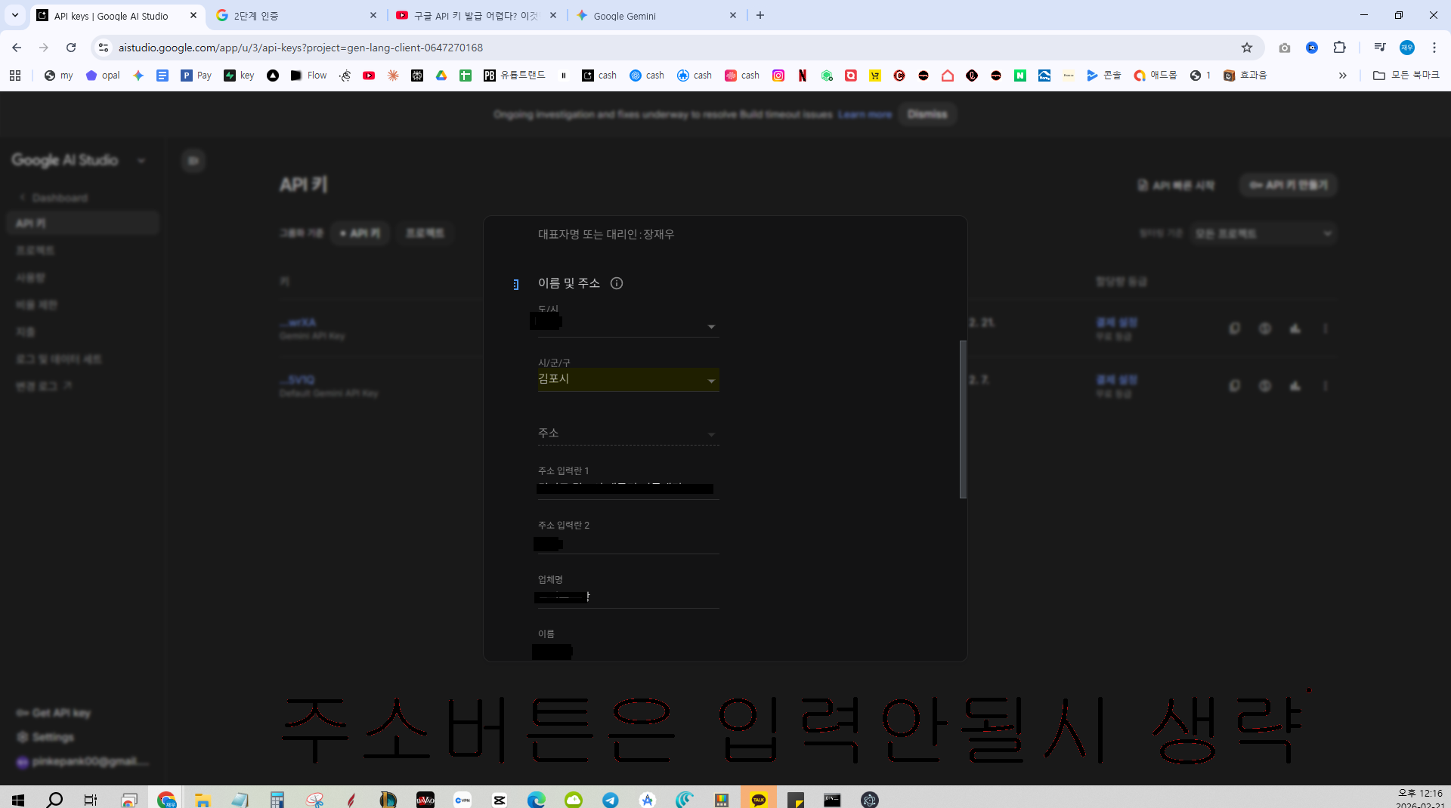Open the Netflix bookmark icon
This screenshot has height=808, width=1451.
coord(803,76)
